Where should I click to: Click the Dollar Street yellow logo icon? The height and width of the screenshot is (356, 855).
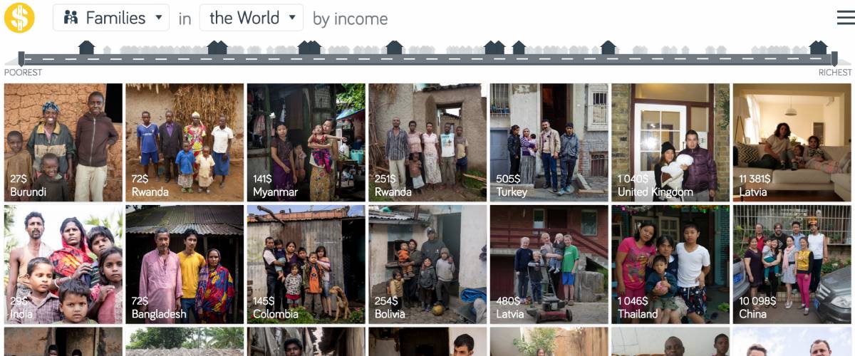tap(19, 18)
